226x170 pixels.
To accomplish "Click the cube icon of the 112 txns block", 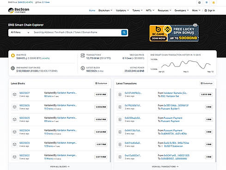I will tap(14, 107).
